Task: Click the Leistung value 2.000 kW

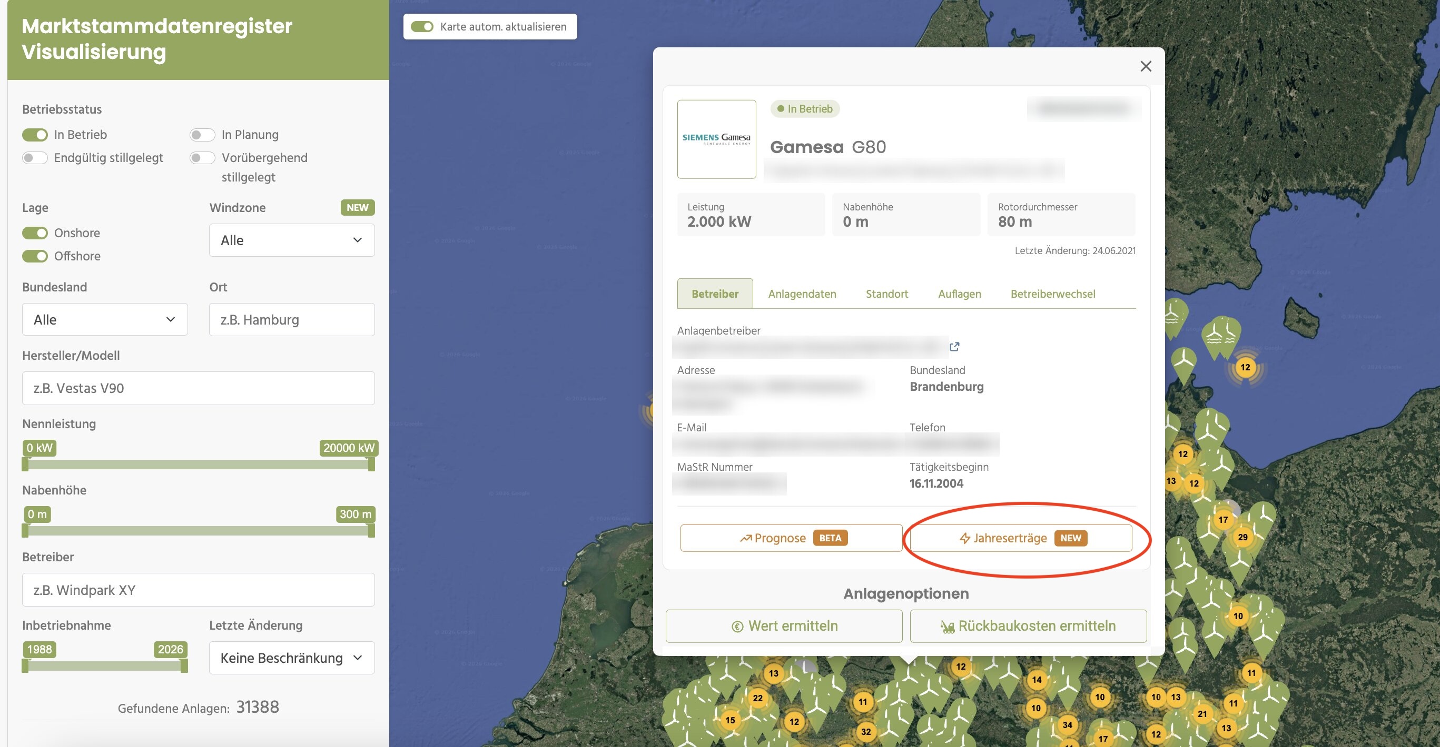Action: 719,221
